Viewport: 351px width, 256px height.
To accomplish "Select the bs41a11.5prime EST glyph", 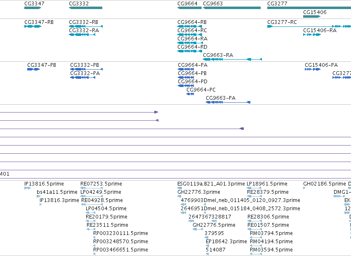I will (38, 196).
